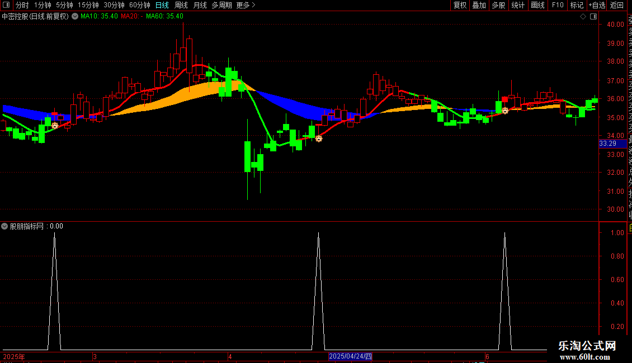Select the 30分钟 period tab
This screenshot has width=632, height=363.
(114, 5)
